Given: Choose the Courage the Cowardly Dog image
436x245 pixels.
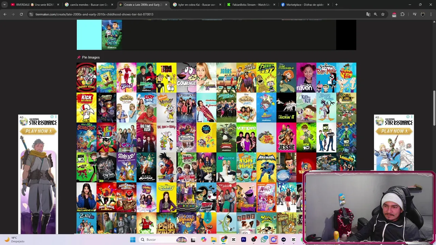Looking at the screenshot, I should tap(186, 78).
